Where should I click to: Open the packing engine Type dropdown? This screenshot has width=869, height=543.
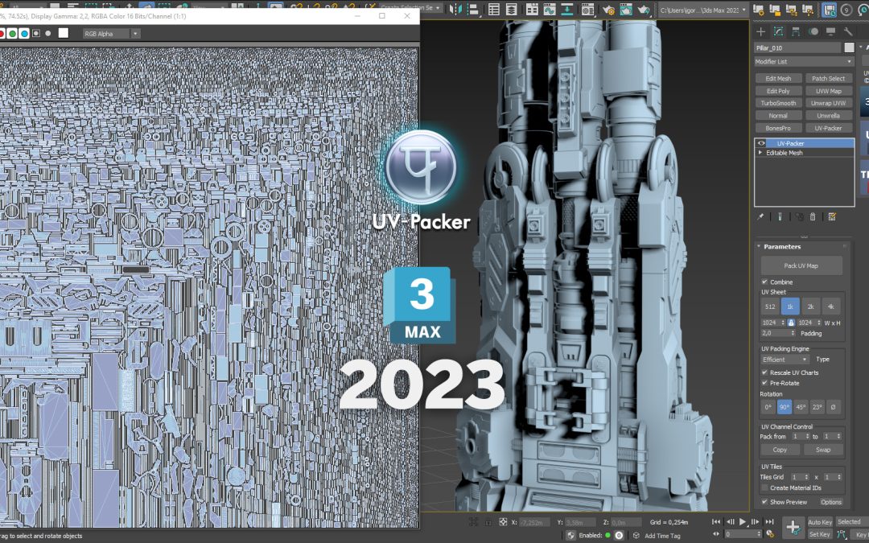click(785, 360)
